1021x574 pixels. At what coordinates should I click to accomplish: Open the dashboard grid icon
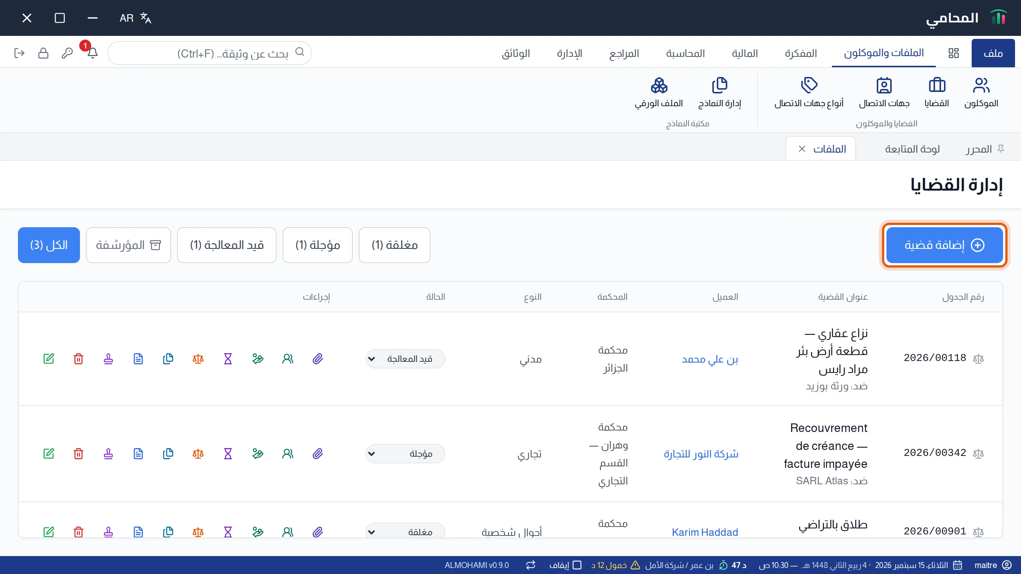954,53
